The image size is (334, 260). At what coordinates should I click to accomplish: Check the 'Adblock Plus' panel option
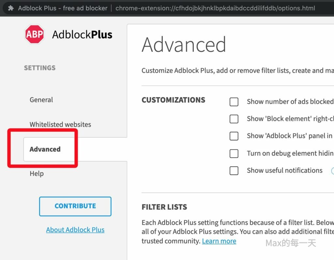pyautogui.click(x=234, y=136)
